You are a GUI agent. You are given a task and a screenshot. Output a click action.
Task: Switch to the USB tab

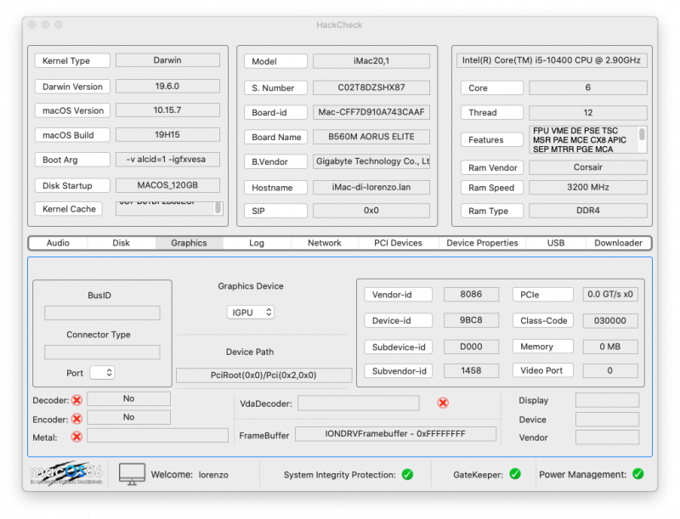tap(556, 243)
